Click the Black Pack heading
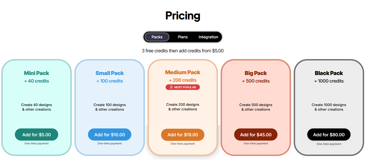The width and height of the screenshot is (366, 160). click(x=329, y=73)
